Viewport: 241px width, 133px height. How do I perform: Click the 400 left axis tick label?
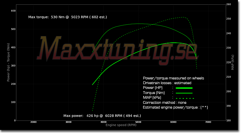(x=13, y=47)
